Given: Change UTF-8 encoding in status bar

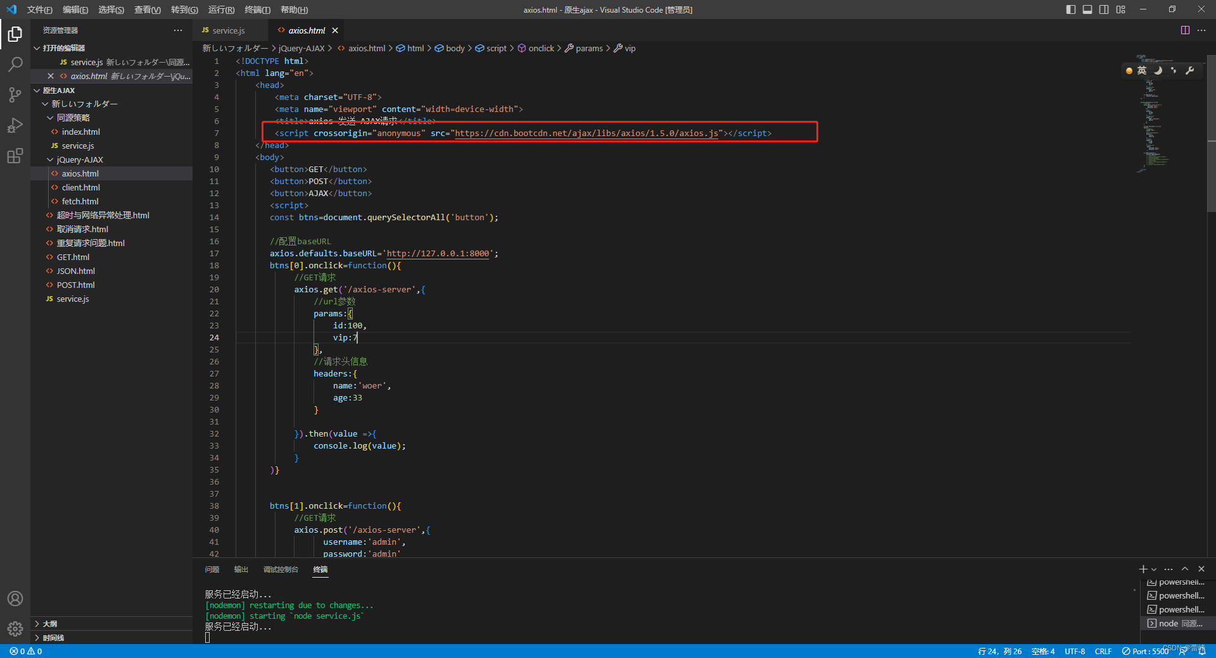Looking at the screenshot, I should point(1075,651).
